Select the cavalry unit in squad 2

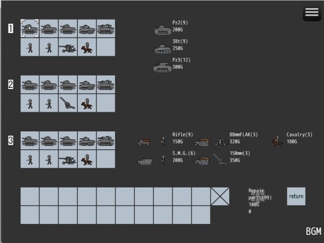point(87,103)
